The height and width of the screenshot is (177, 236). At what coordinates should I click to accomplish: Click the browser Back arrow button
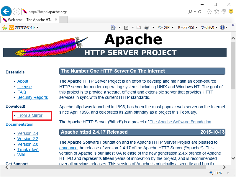click(6, 12)
